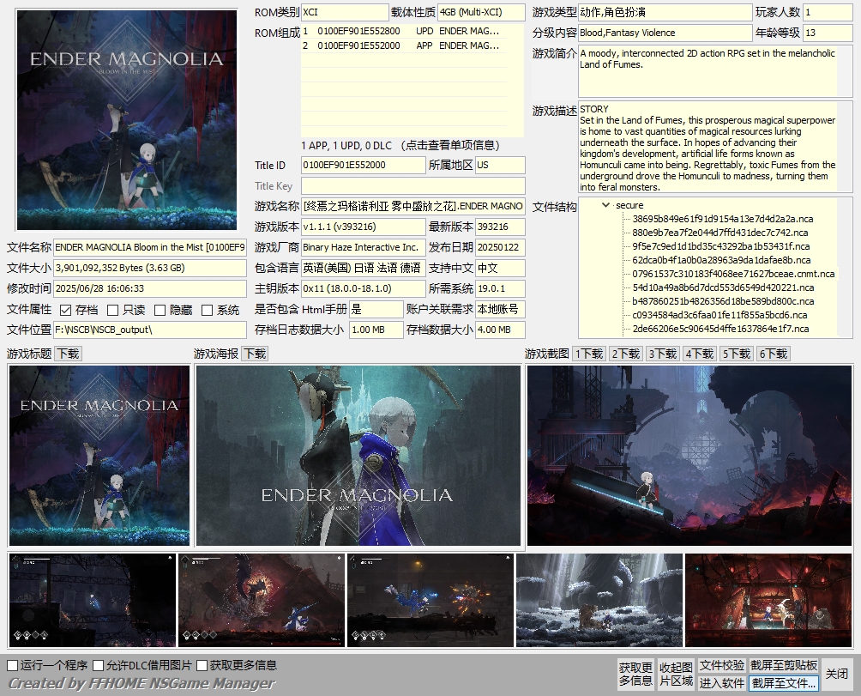Click the 游戏名称 field
The image size is (861, 696).
click(x=413, y=207)
